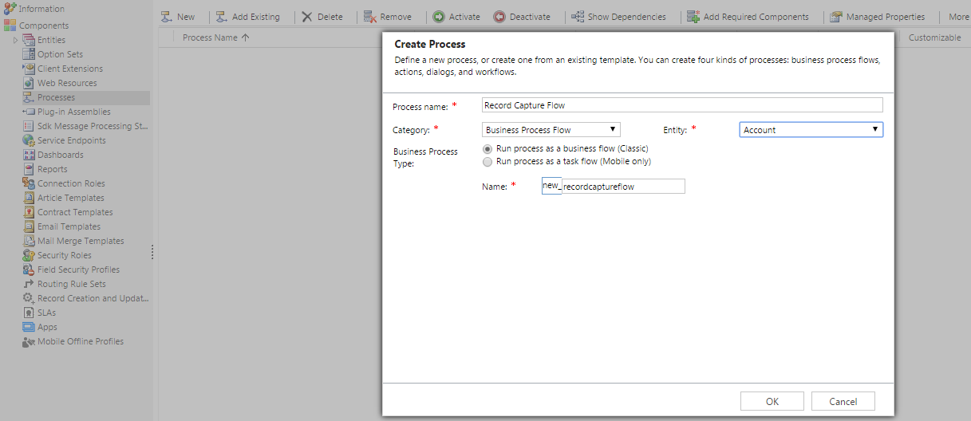
Task: Open Apps in the tree
Action: tap(47, 327)
